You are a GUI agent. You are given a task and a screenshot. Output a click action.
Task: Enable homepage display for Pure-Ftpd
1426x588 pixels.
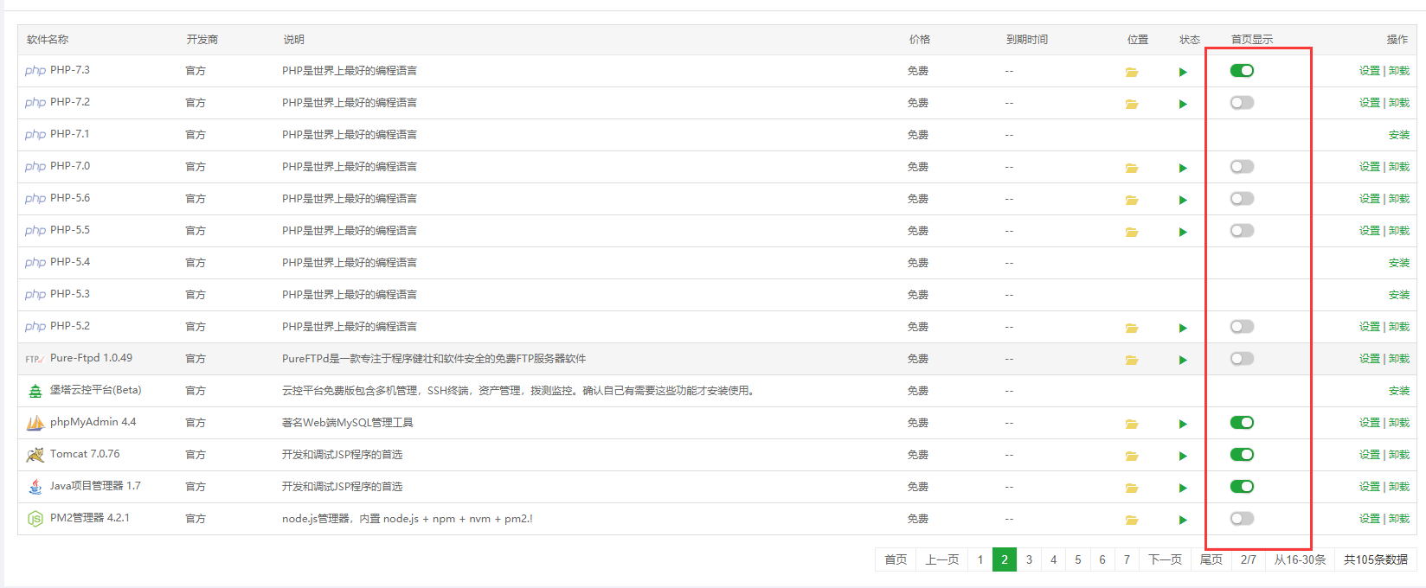tap(1242, 359)
